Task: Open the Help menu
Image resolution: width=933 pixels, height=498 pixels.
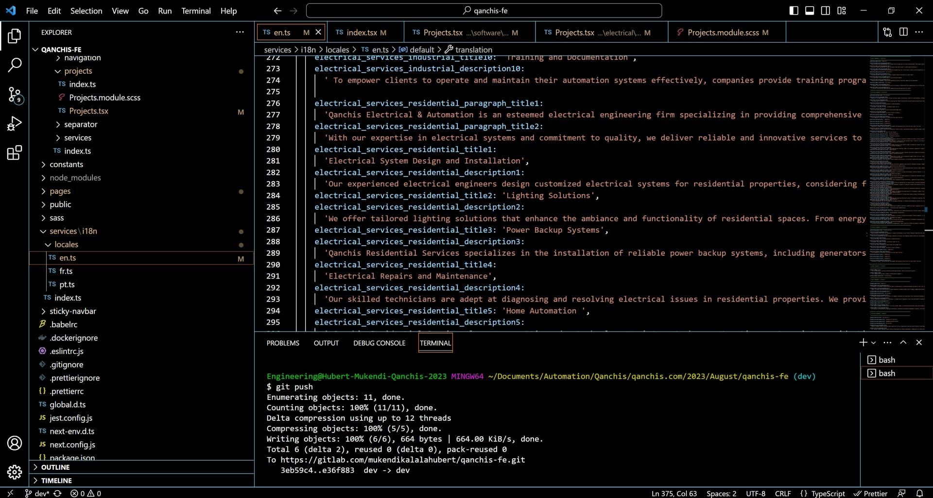Action: point(228,11)
